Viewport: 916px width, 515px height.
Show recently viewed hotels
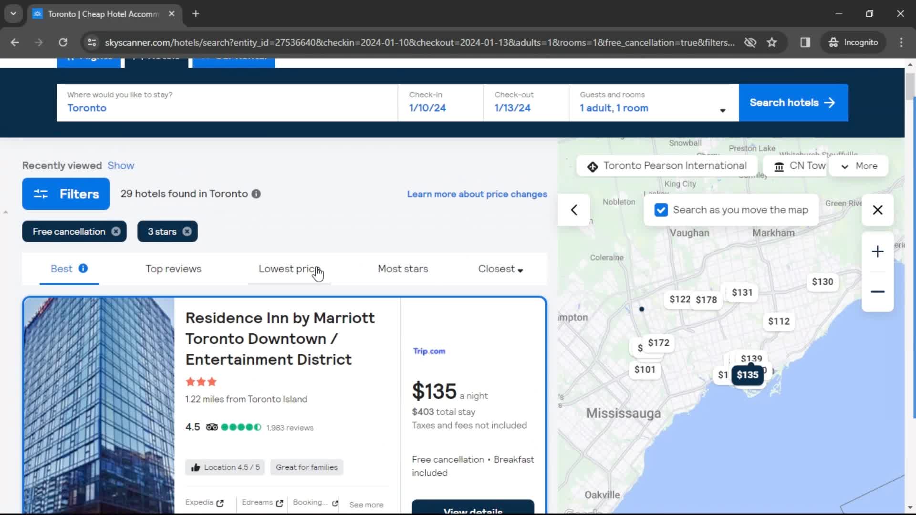(x=121, y=165)
